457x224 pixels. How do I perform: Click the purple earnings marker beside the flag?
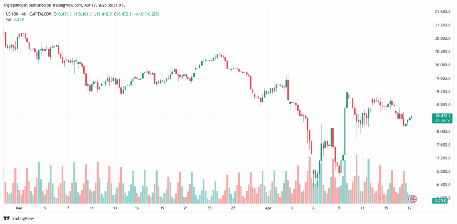pos(411,198)
